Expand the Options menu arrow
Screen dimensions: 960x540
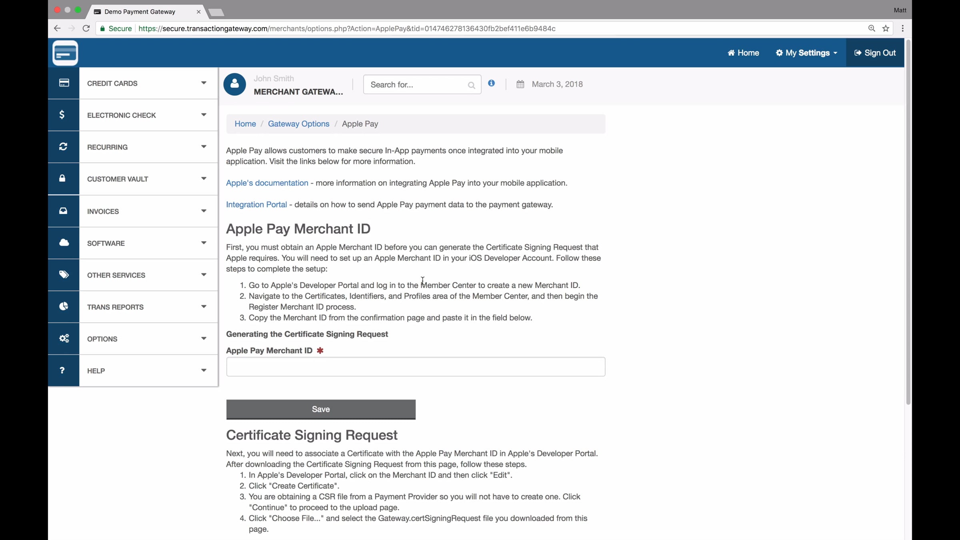pyautogui.click(x=204, y=338)
